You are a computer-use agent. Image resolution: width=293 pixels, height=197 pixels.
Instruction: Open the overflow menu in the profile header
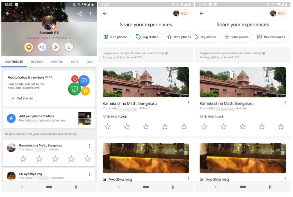point(90,13)
